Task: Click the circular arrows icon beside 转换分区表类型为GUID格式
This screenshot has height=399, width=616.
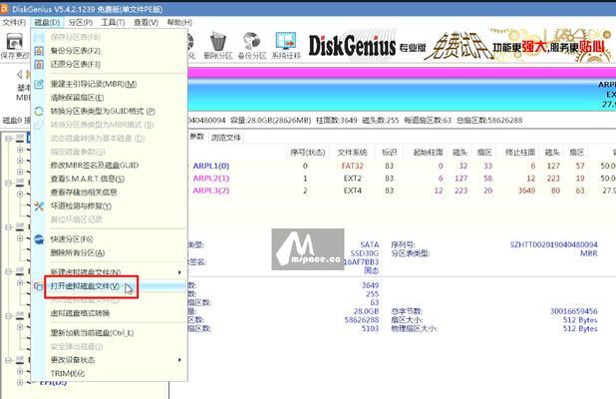Action: [39, 111]
